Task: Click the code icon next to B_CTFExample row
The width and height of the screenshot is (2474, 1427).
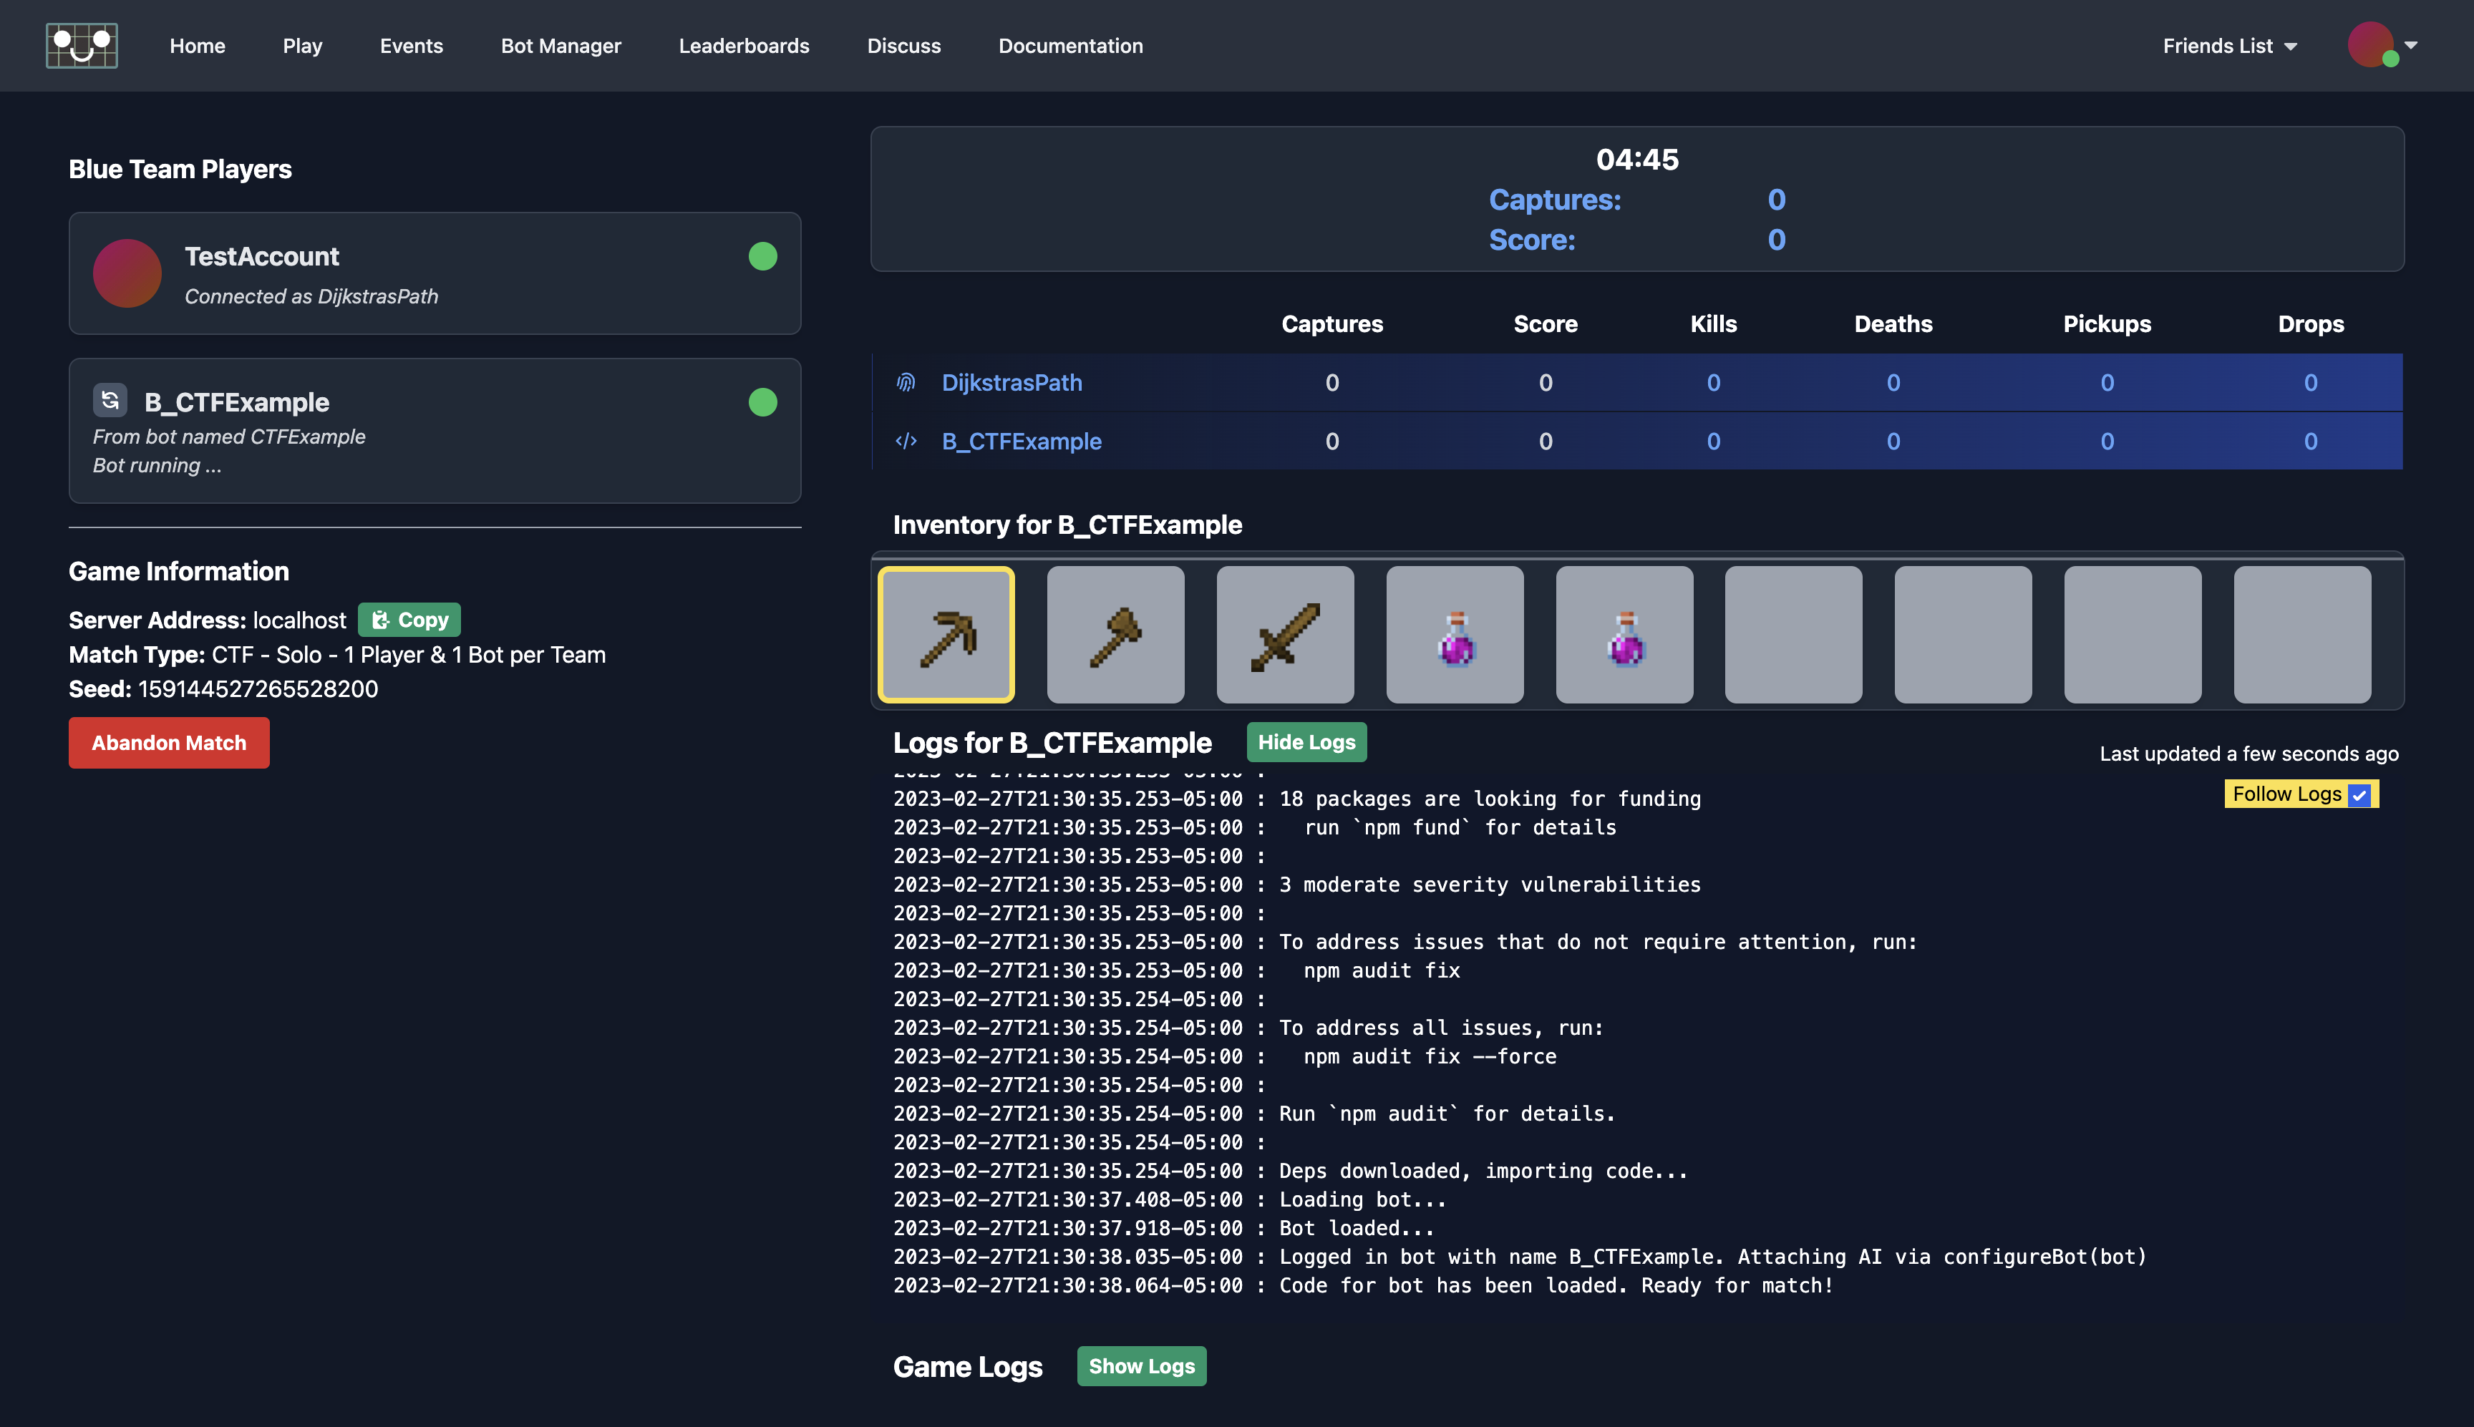Action: pos(906,441)
